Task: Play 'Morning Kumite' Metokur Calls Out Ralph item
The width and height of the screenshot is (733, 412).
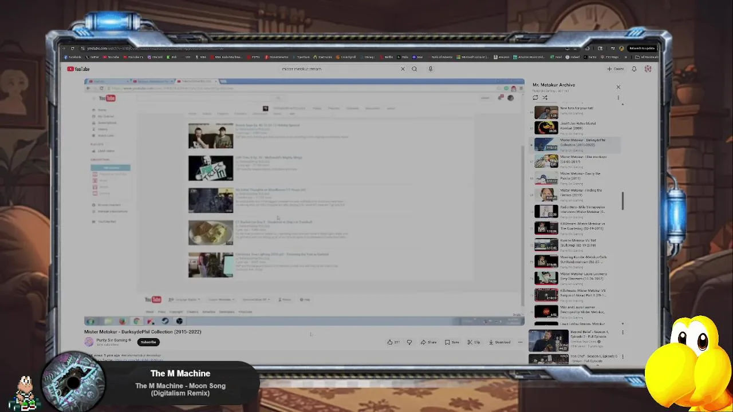Action: [574, 262]
